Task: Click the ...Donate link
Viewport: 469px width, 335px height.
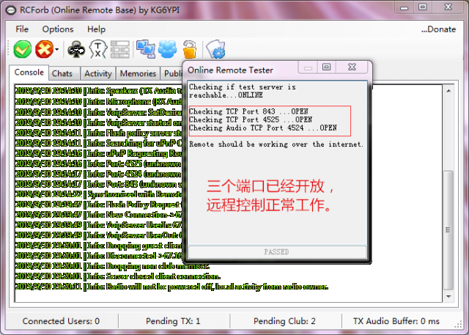Action: [438, 29]
